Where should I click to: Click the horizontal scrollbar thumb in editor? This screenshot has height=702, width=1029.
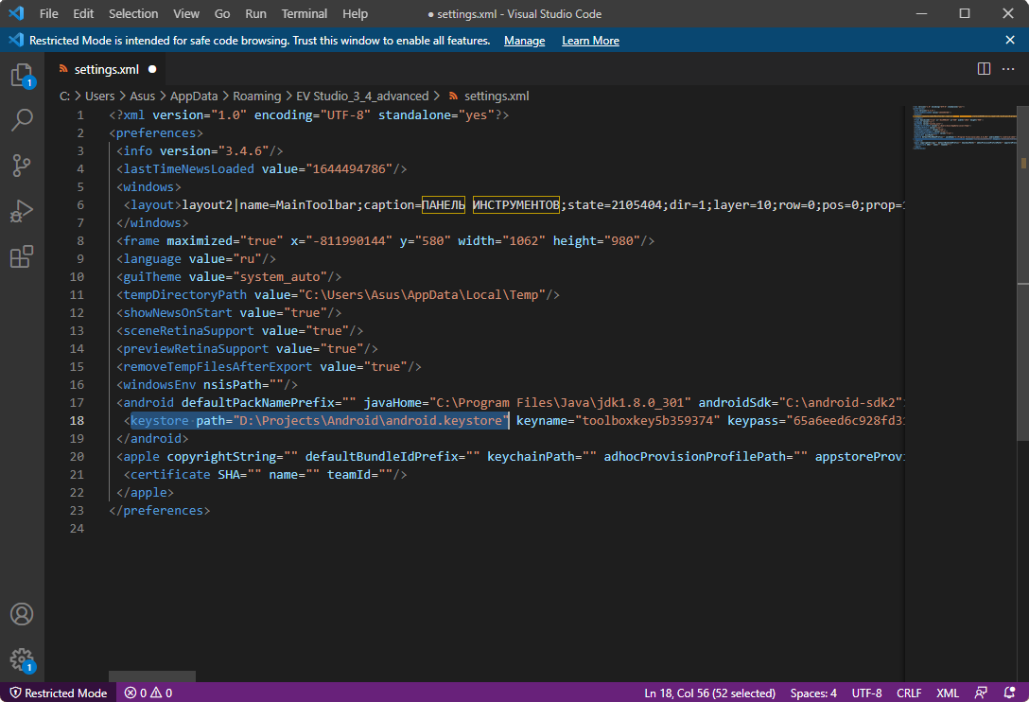pyautogui.click(x=151, y=676)
